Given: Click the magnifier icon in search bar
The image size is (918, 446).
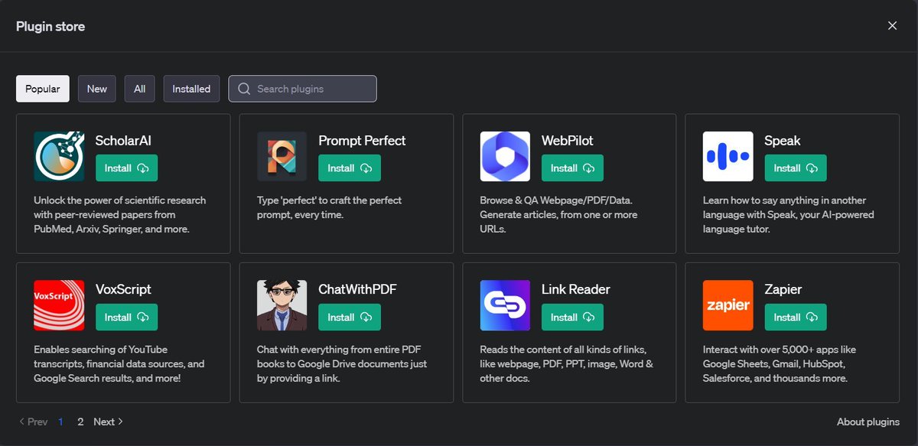Looking at the screenshot, I should [243, 88].
